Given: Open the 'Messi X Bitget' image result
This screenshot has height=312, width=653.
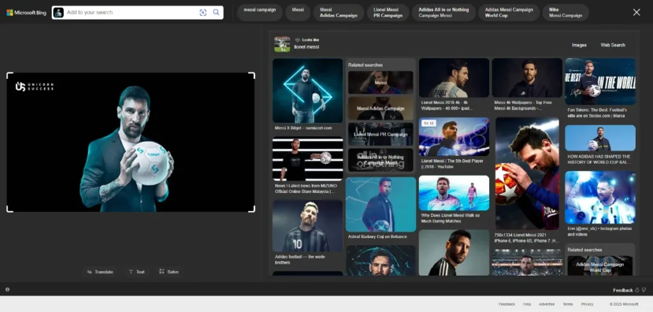Looking at the screenshot, I should click(307, 91).
